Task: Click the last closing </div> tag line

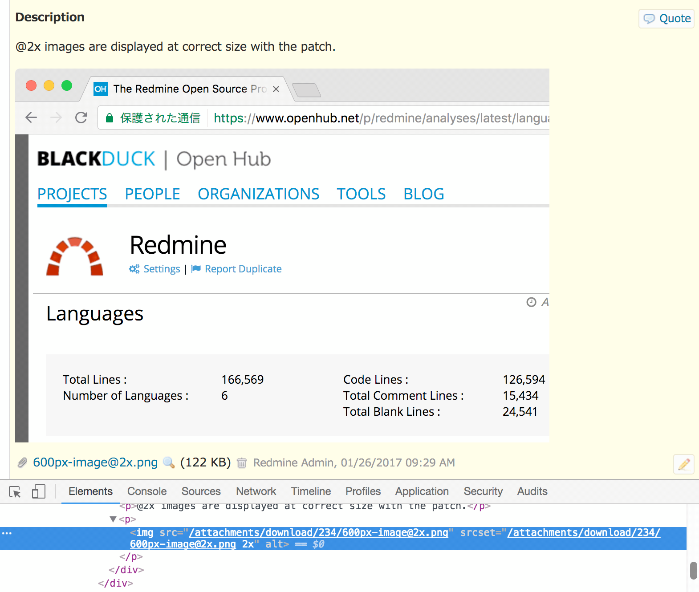Action: point(115,584)
